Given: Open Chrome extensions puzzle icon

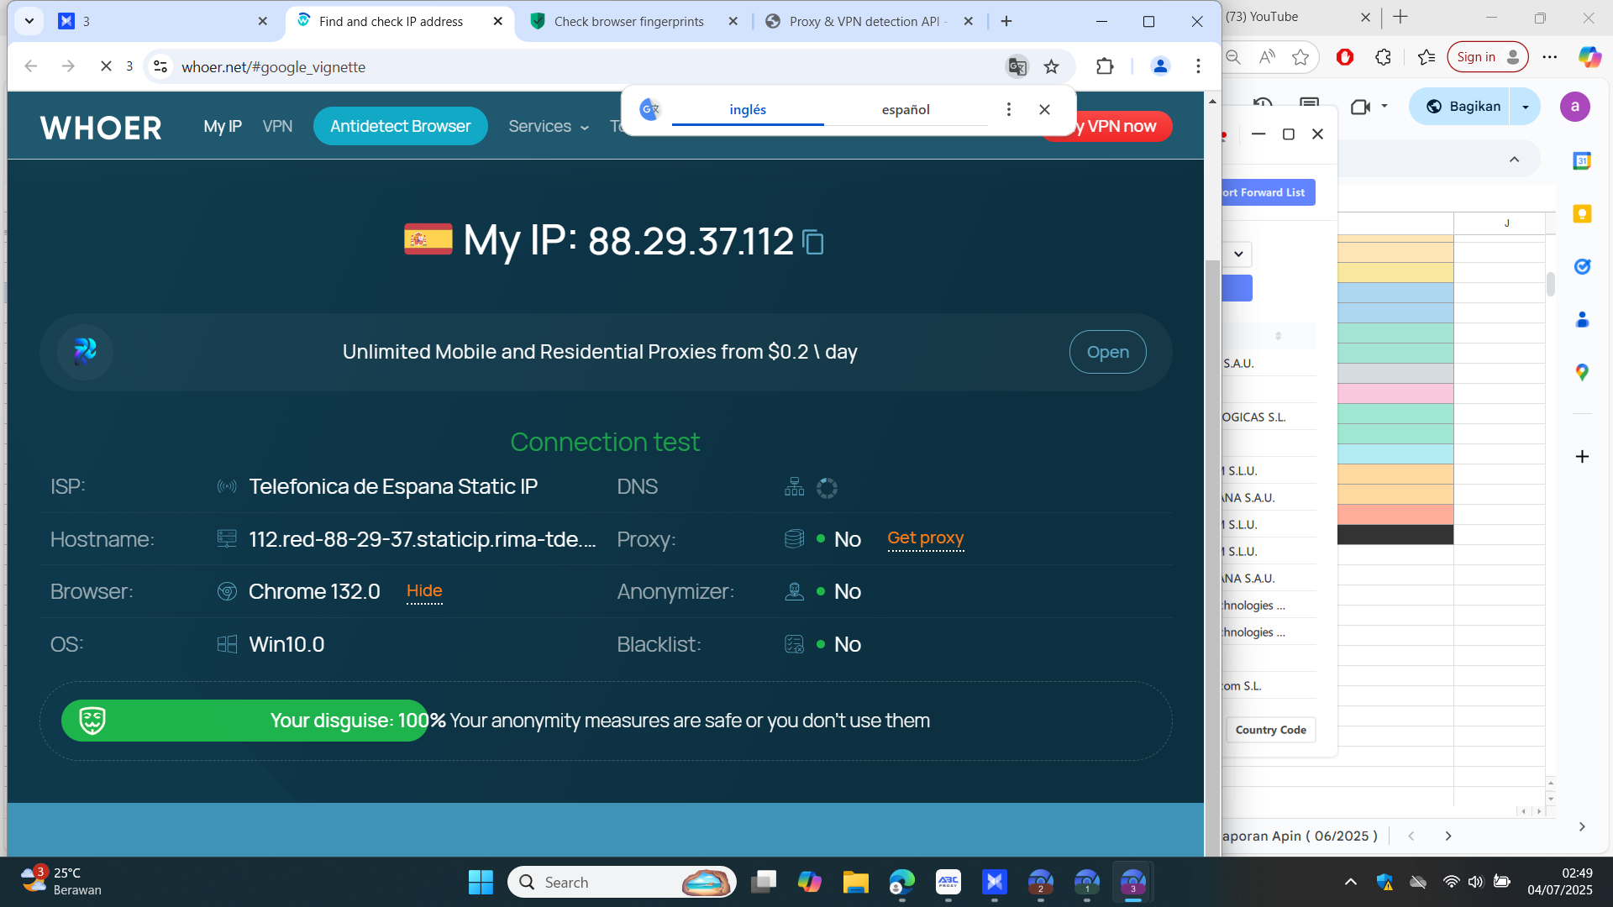Looking at the screenshot, I should tap(1105, 66).
